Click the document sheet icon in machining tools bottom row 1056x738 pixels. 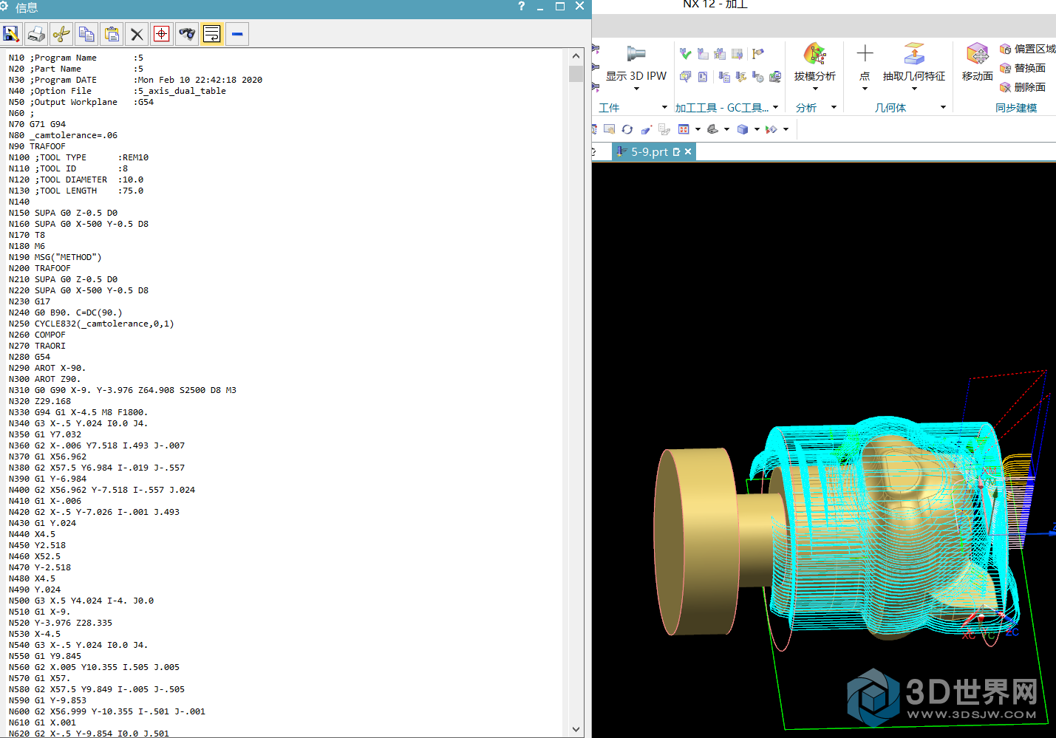click(x=703, y=77)
